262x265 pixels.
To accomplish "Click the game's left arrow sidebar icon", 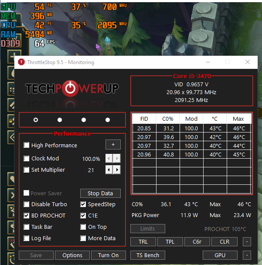I will tap(11, 137).
